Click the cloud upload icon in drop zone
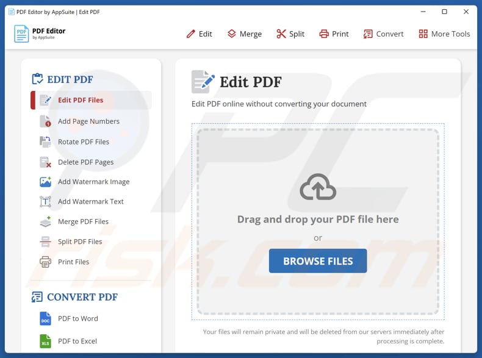This screenshot has width=482, height=358. tap(318, 187)
